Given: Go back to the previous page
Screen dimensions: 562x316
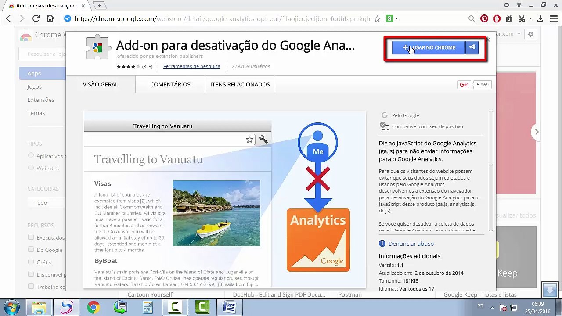Looking at the screenshot, I should (8, 18).
